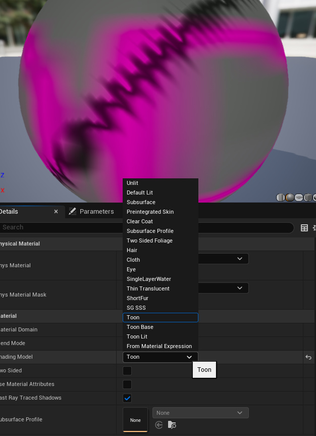Pick Subsurface Profile shading model option
Viewport: 316px width, 436px height.
pos(150,231)
